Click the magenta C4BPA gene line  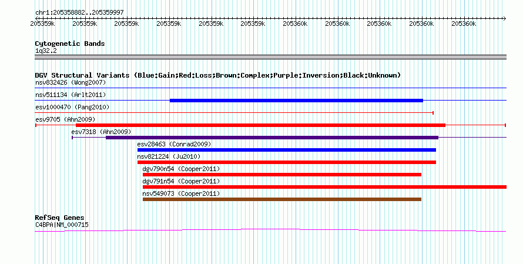[270, 230]
